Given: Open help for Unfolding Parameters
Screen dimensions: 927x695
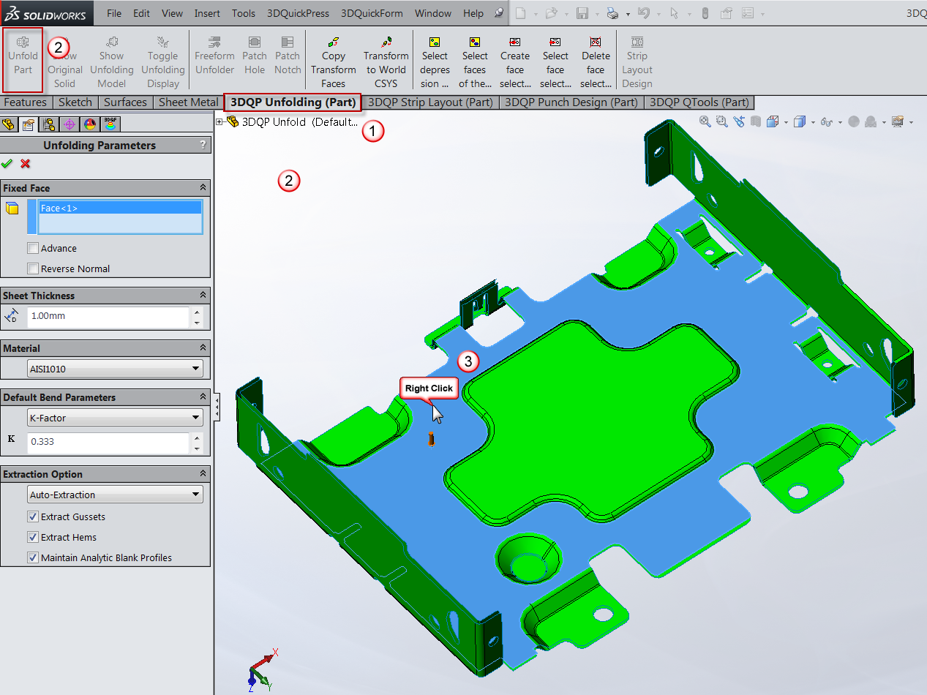Looking at the screenshot, I should [x=203, y=145].
